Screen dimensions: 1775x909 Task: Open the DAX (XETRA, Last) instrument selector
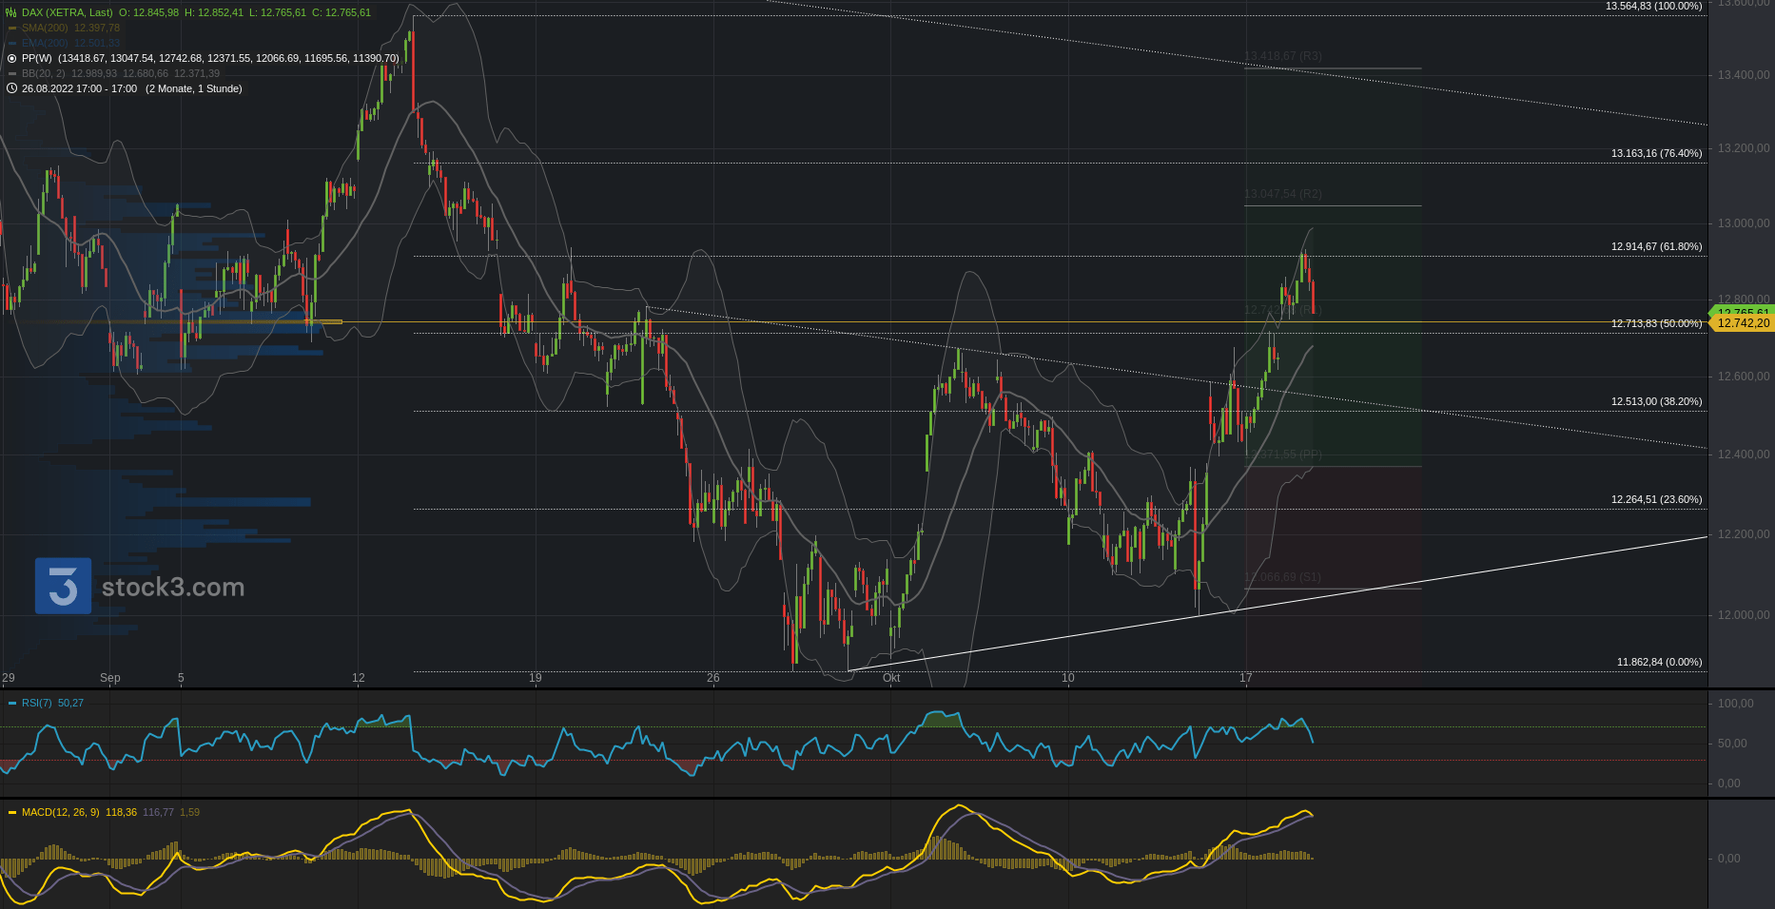pos(67,12)
